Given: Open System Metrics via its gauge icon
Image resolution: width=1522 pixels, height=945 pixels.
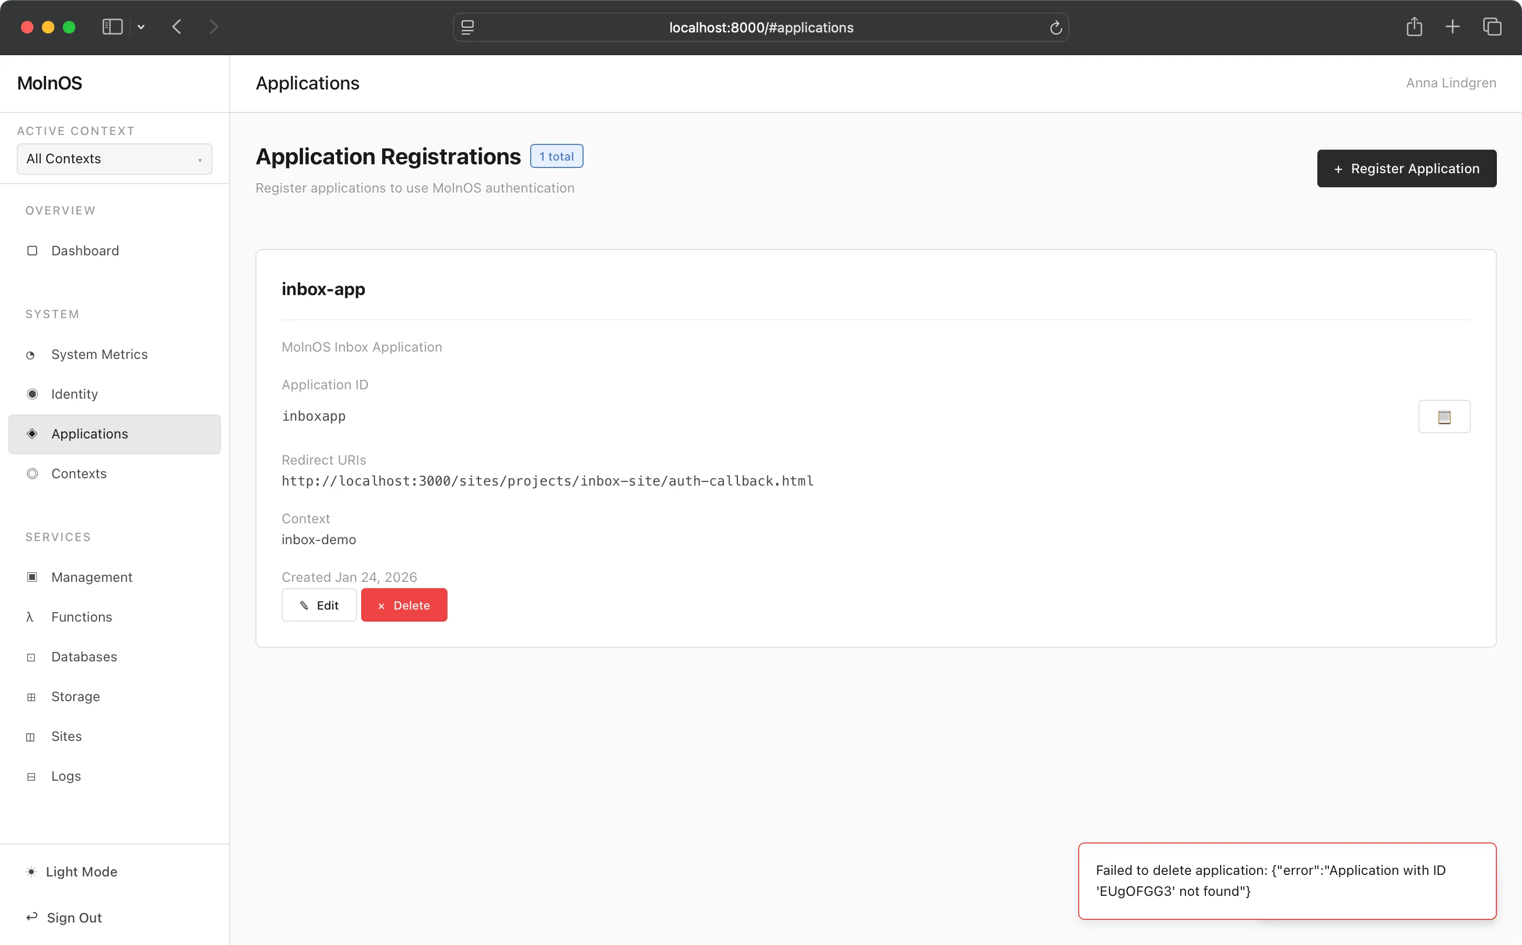Looking at the screenshot, I should tap(31, 354).
